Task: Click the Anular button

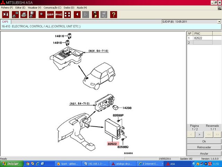Action: coord(204,153)
